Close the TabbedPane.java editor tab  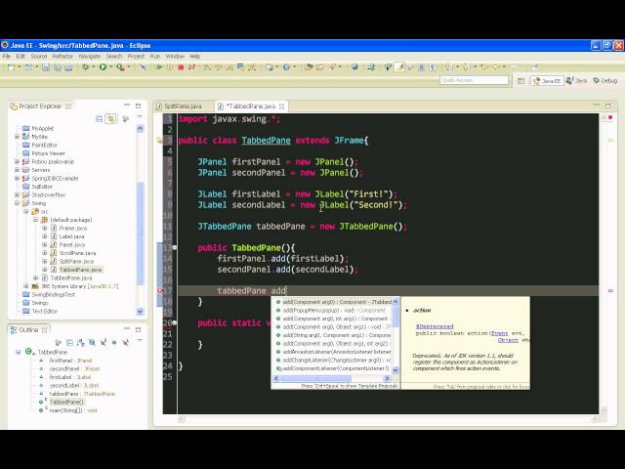tap(282, 107)
